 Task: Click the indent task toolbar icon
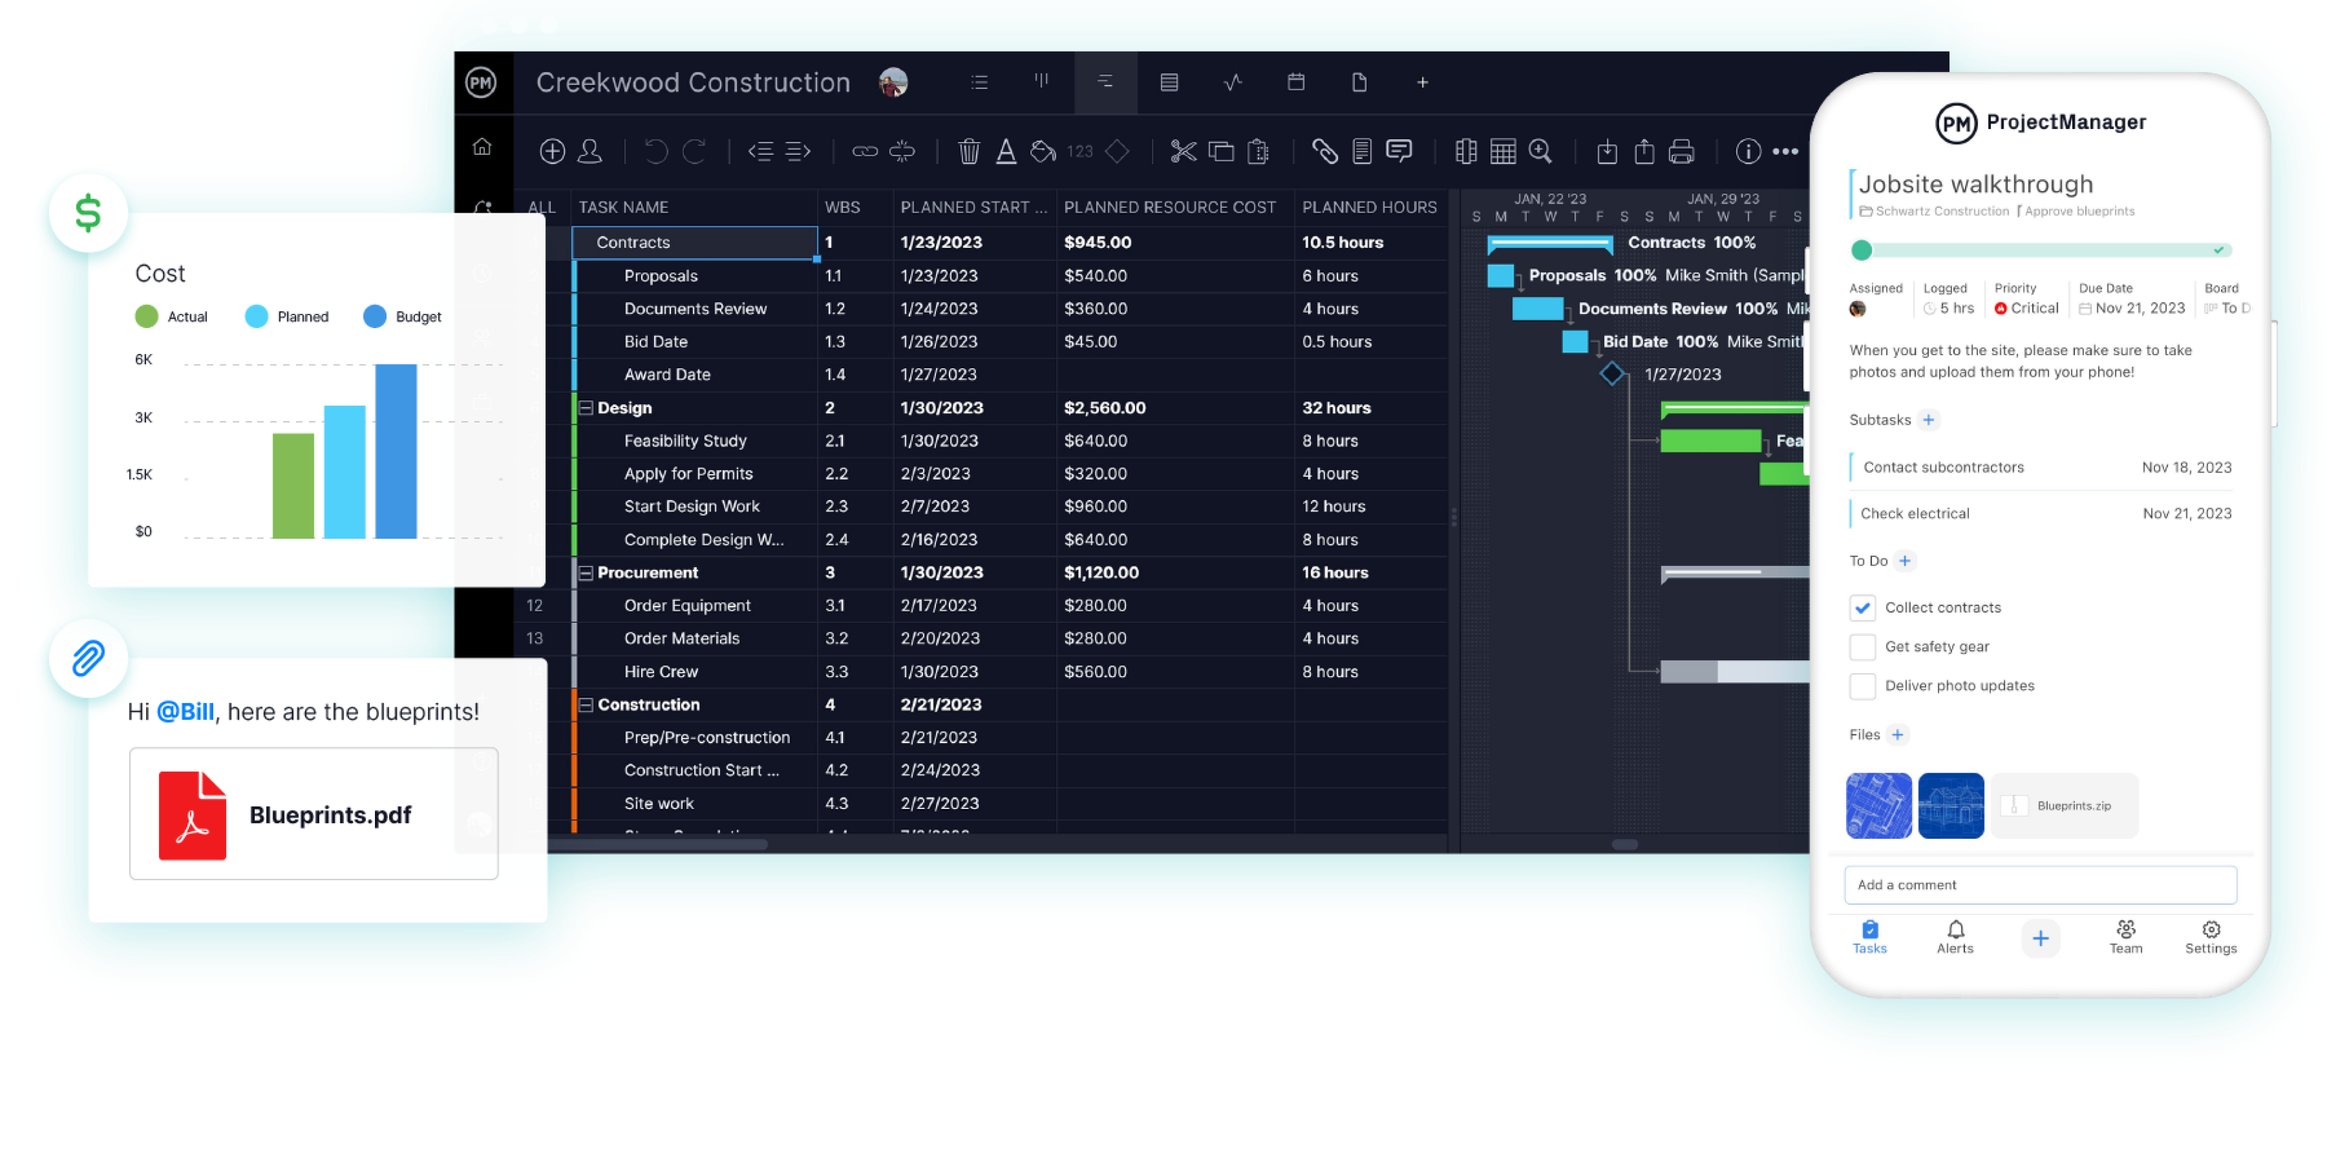pyautogui.click(x=797, y=151)
